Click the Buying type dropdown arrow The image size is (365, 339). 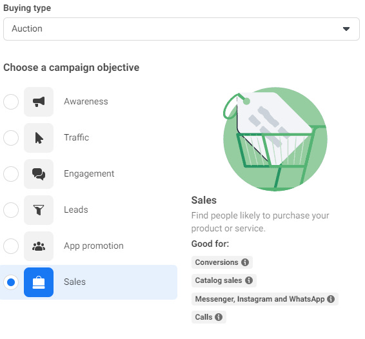point(346,29)
